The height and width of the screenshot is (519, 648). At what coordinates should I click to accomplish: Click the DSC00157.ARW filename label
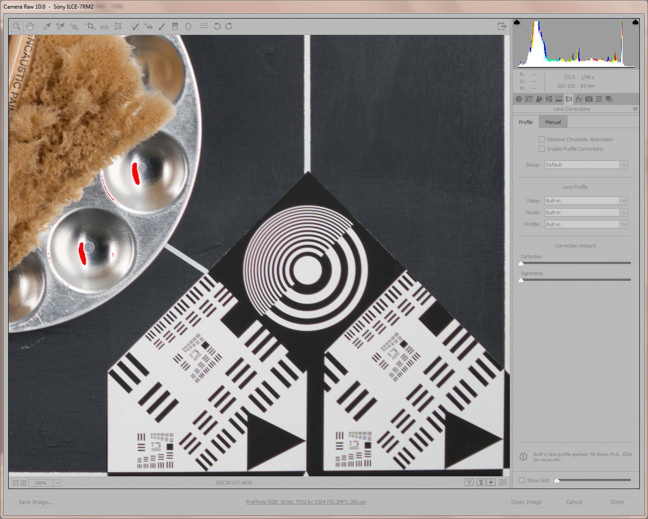pos(234,483)
